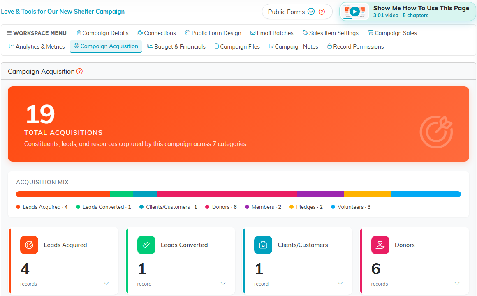This screenshot has width=477, height=296.
Task: Click the Leads Acquired card target icon
Action: click(29, 245)
